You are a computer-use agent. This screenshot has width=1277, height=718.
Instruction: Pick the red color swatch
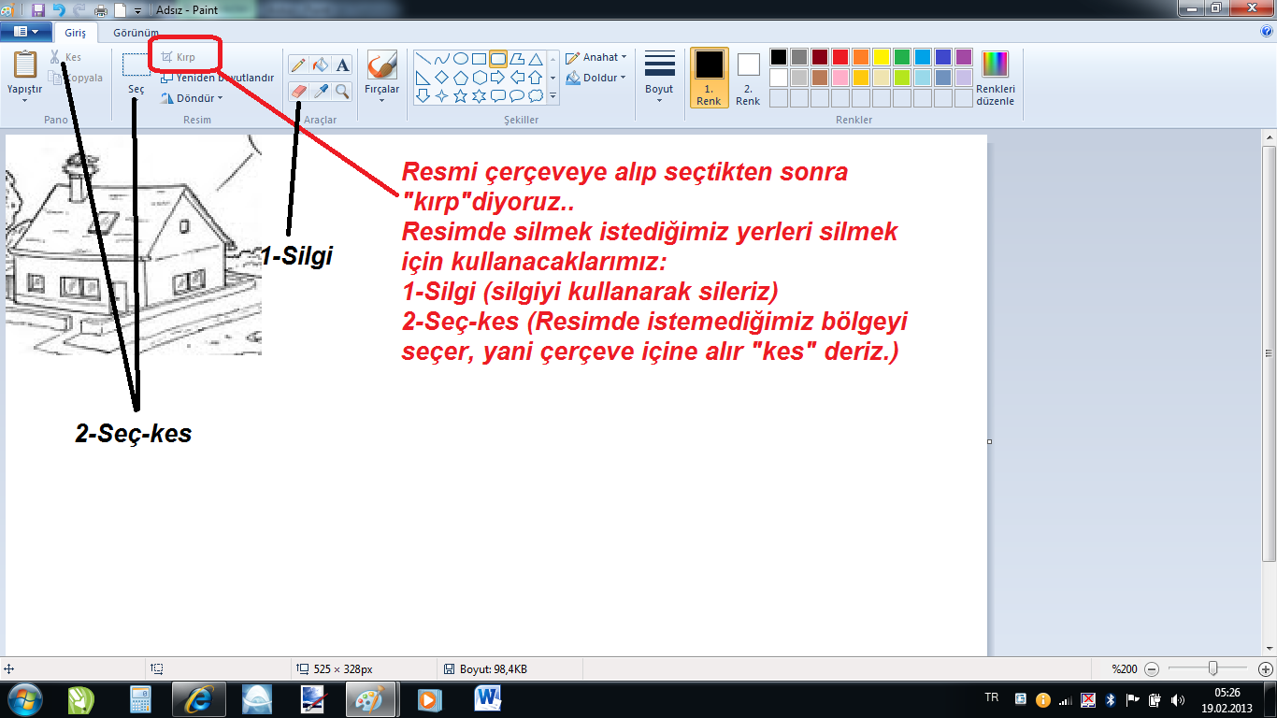point(840,57)
